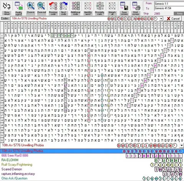Click the To field Genesis 41:54
This screenshot has width=184, height=181.
point(169,8)
